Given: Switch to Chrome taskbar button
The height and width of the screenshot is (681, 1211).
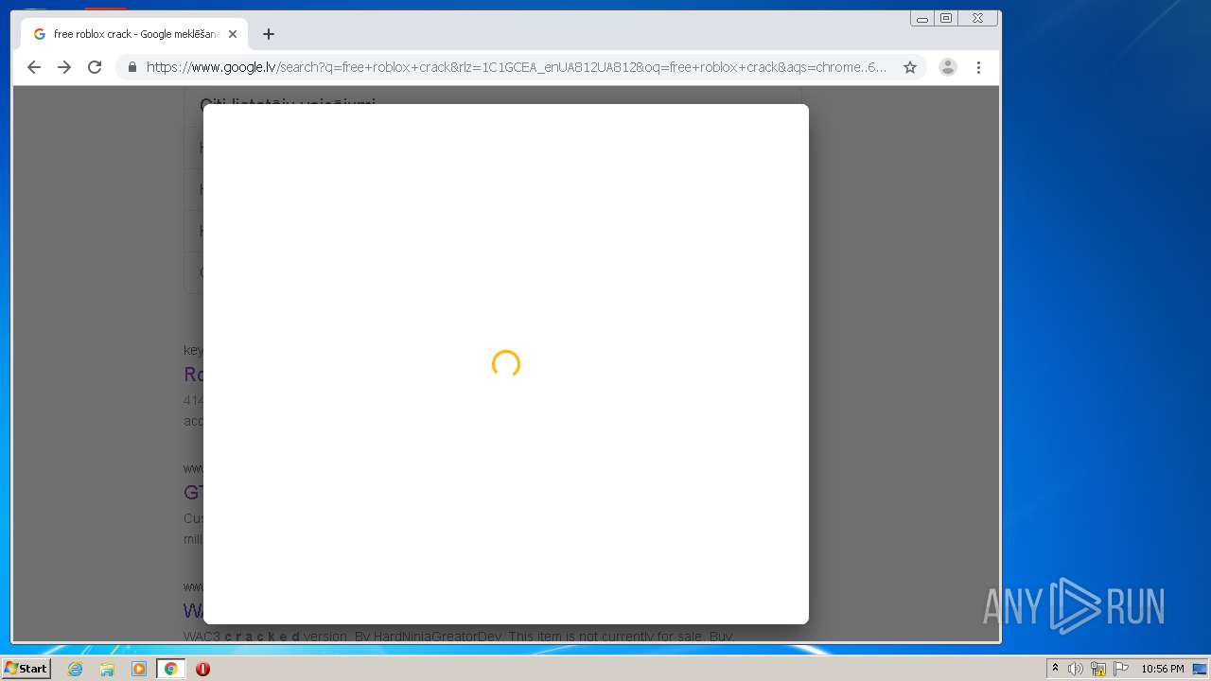Looking at the screenshot, I should tap(170, 669).
